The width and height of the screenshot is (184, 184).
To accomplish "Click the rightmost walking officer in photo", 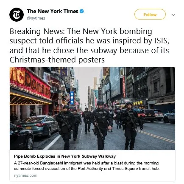I will [x=131, y=126].
